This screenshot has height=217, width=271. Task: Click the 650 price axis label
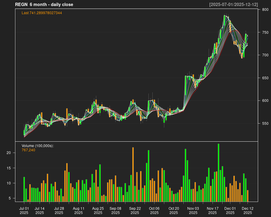pos(265,78)
